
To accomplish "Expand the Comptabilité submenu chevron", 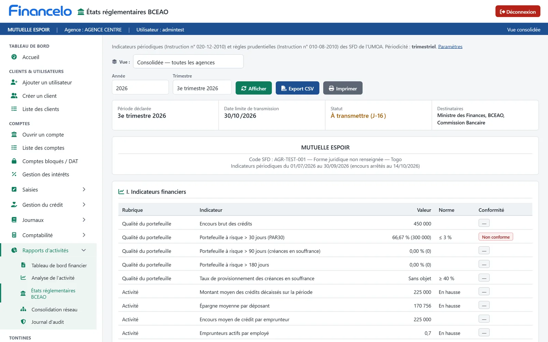I will [x=84, y=235].
